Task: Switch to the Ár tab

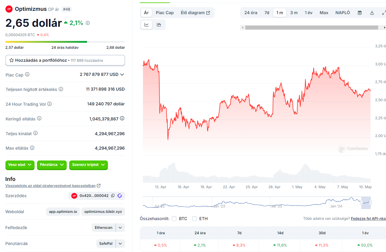Action: click(x=146, y=13)
